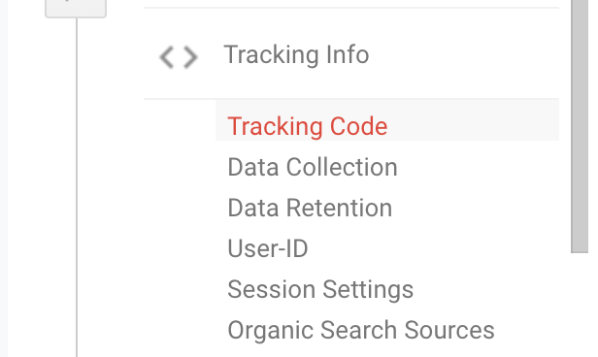Screen dimensions: 598x357
Task: Select Organic Search Sources
Action: (x=361, y=330)
